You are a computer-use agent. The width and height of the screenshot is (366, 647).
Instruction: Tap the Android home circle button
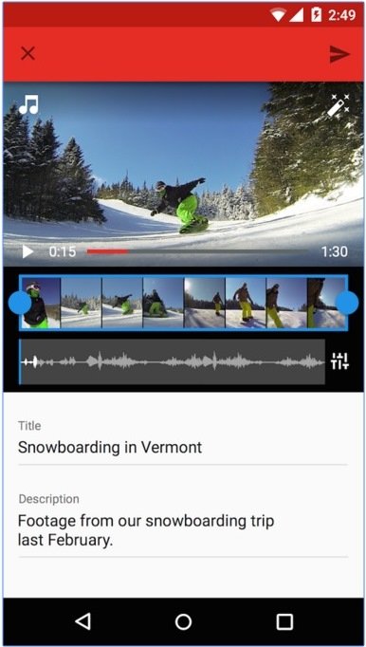(x=183, y=621)
